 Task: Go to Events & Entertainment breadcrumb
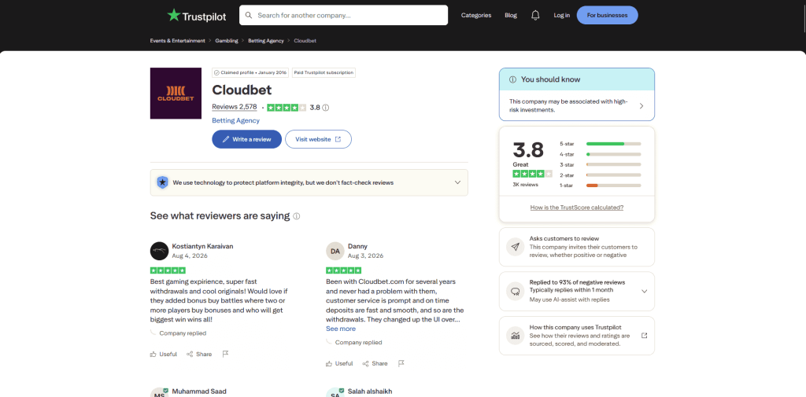(x=177, y=41)
